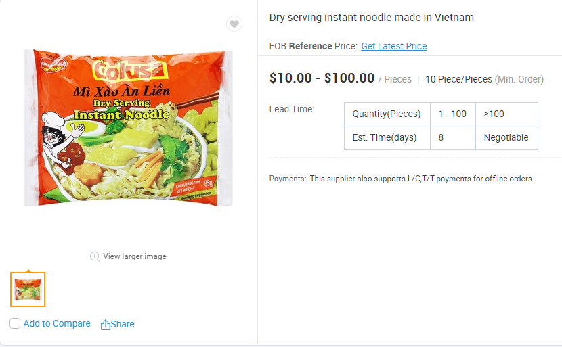
Task: Click the Add to Compare label
Action: (57, 323)
